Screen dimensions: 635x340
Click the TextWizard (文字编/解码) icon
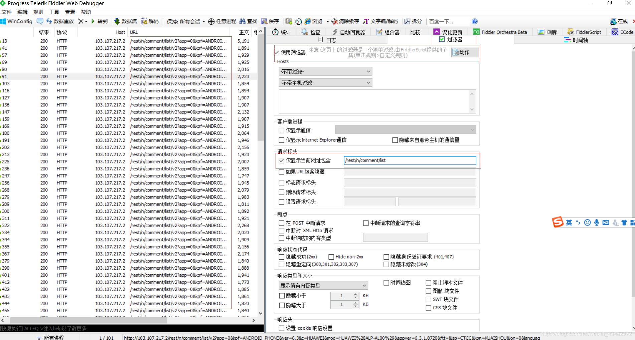[x=366, y=21]
